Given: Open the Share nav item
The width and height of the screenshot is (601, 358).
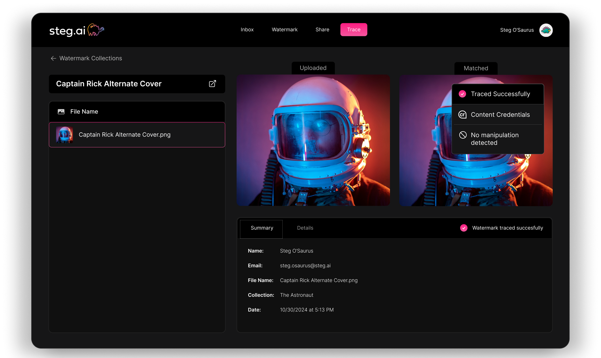Looking at the screenshot, I should tap(322, 30).
